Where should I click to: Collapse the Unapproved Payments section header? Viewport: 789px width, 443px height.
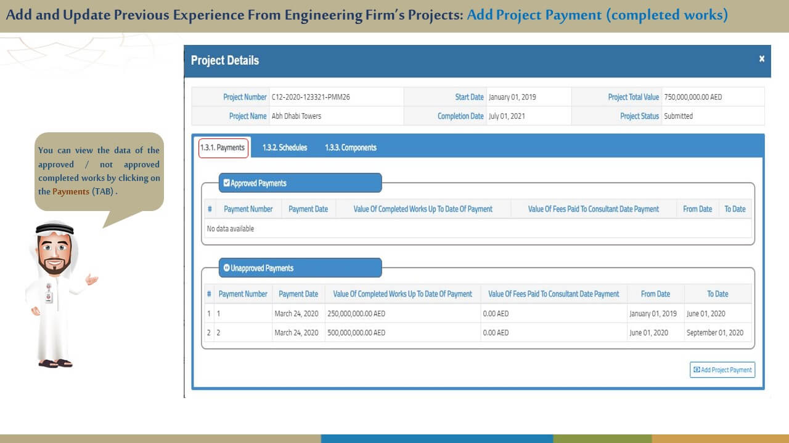300,268
